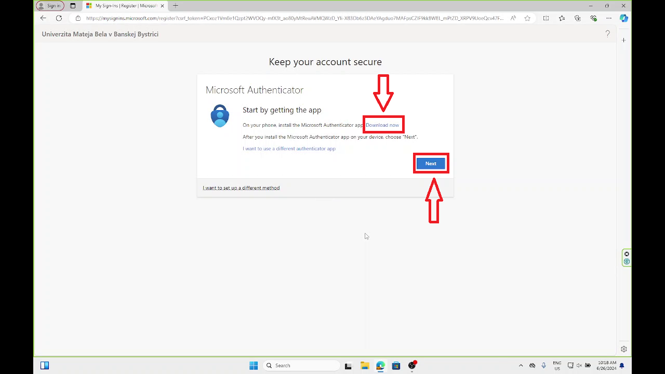The image size is (665, 374).
Task: Click the Microsoft Authenticator app logo
Action: point(220,116)
